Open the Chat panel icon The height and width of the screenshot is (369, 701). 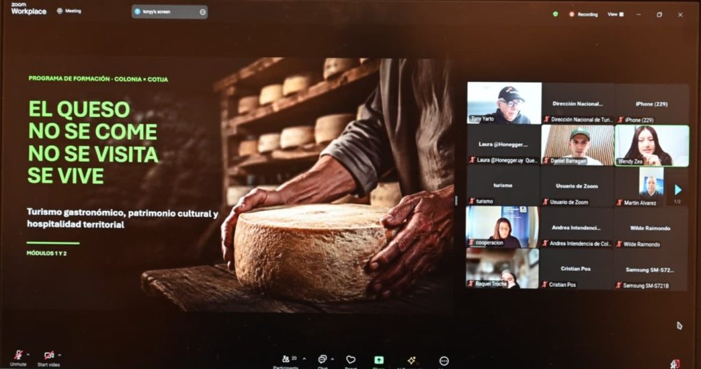pos(322,359)
